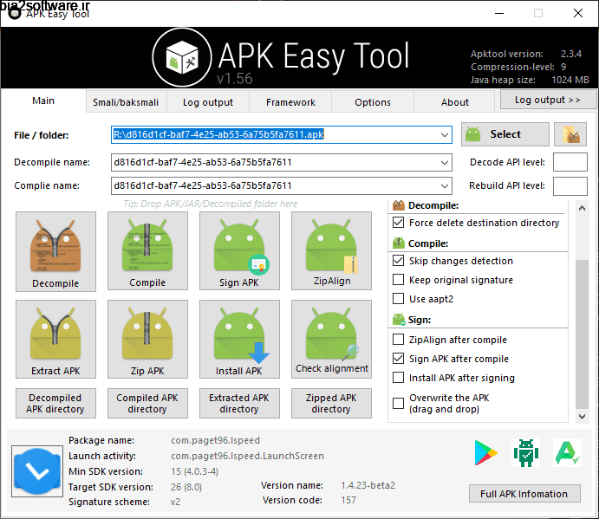The image size is (599, 519).
Task: Click the green Android robot store icon
Action: (526, 453)
